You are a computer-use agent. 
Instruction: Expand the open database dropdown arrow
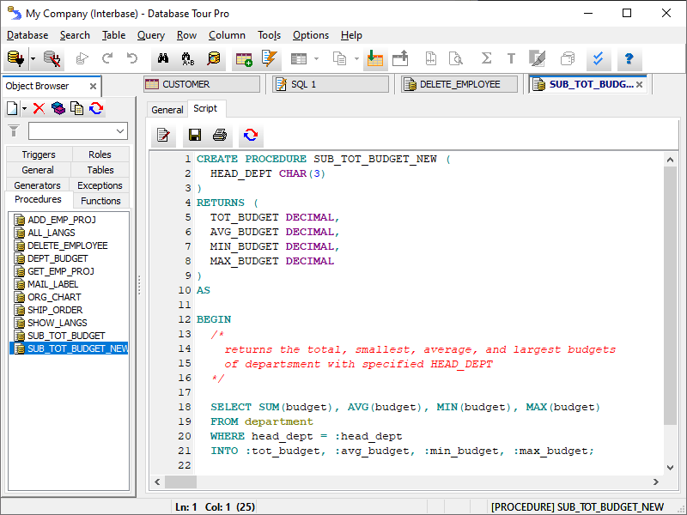[x=33, y=59]
